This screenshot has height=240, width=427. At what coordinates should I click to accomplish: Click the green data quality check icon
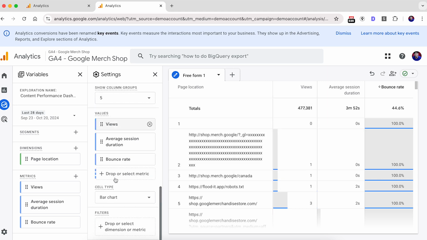pos(405,74)
